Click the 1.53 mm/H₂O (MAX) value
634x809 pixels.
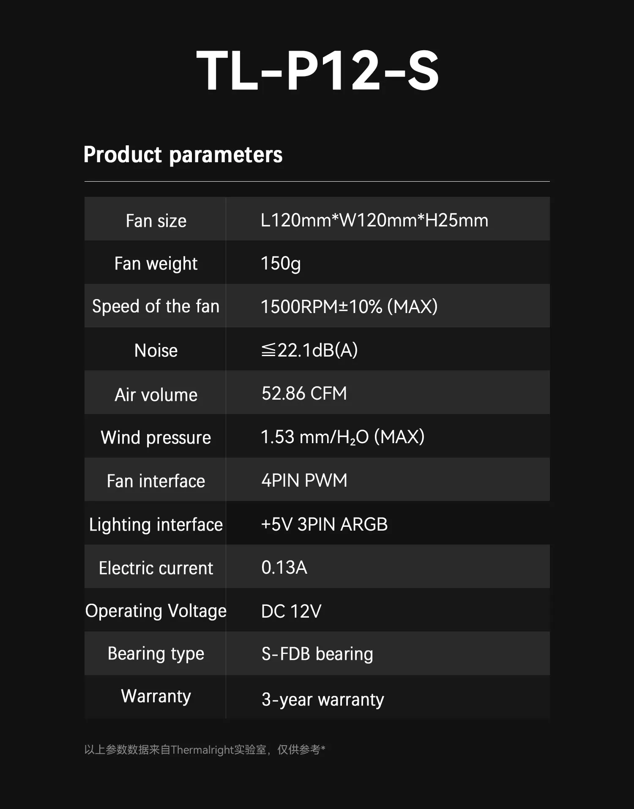point(342,437)
